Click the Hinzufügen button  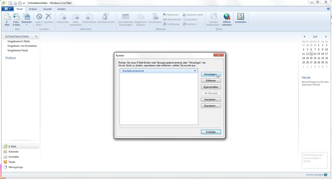click(x=211, y=75)
